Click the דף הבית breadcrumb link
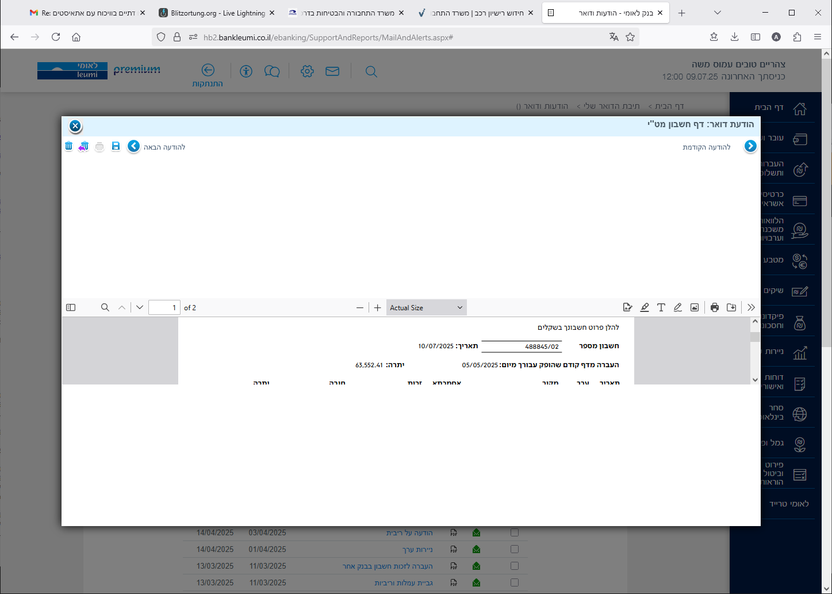832x594 pixels. click(x=669, y=106)
